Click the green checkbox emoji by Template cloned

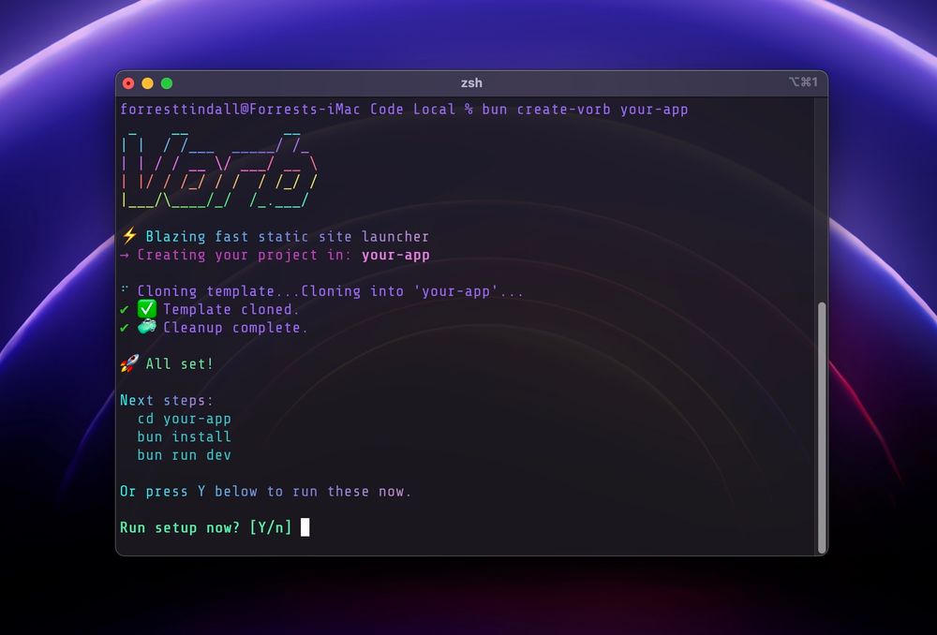pyautogui.click(x=147, y=309)
